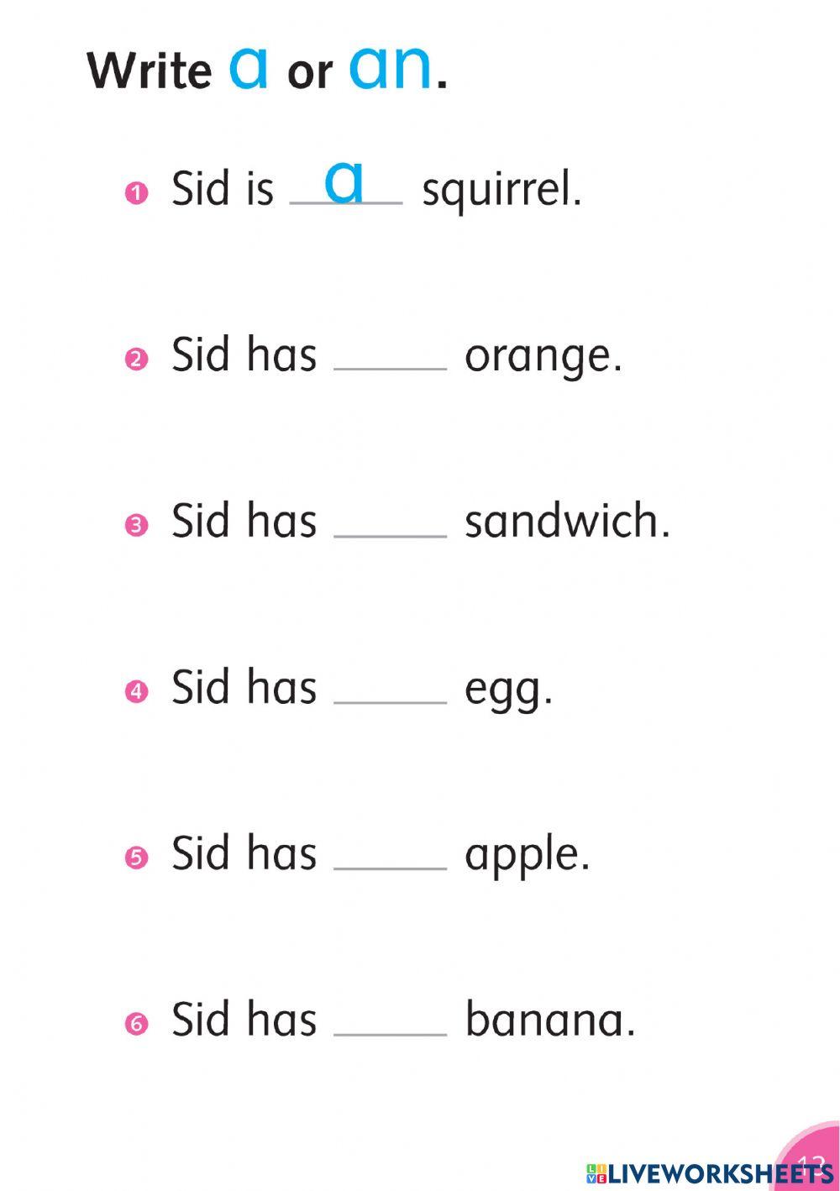Viewport: 840px width, 1191px height.
Task: Click the pink number 5 bullet
Action: coord(136,858)
